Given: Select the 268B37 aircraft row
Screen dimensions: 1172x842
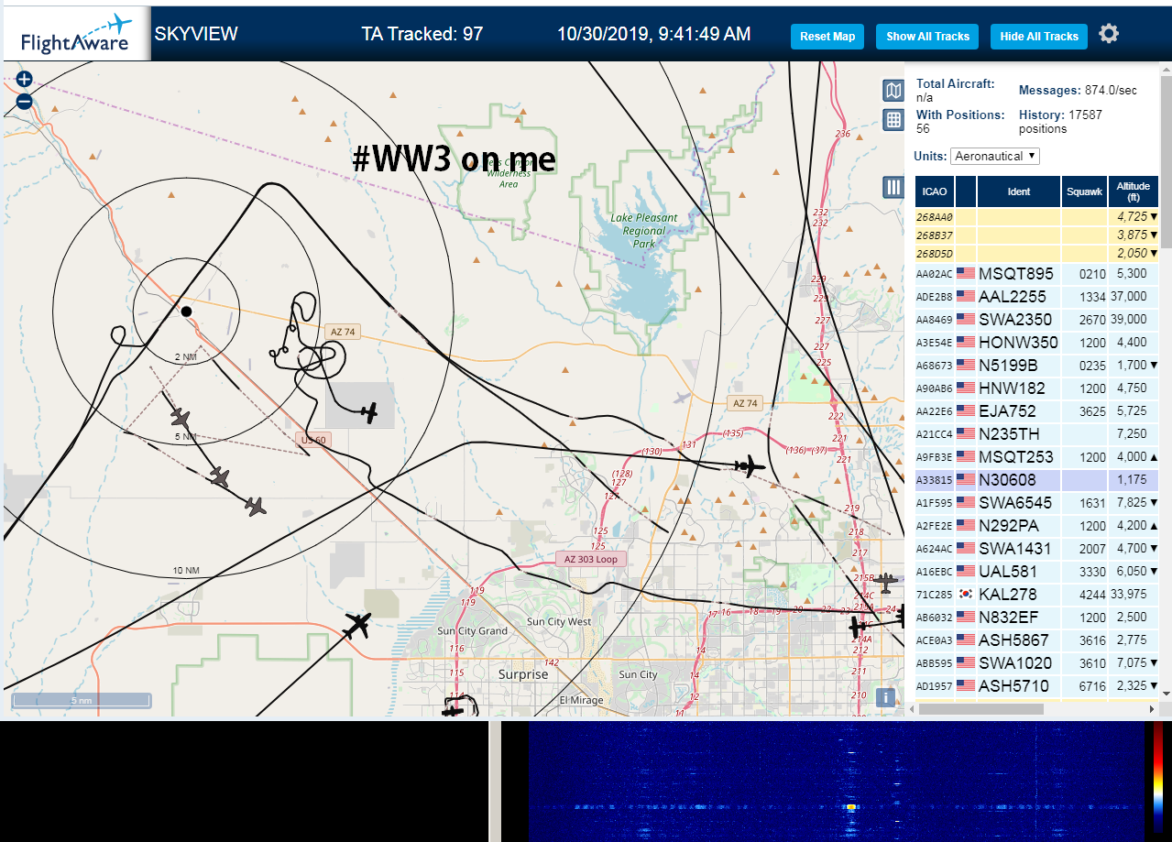Looking at the screenshot, I should [x=1037, y=235].
